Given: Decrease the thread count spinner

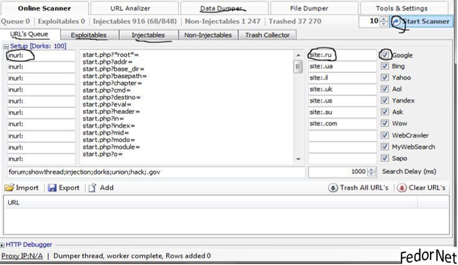Looking at the screenshot, I should click(384, 24).
